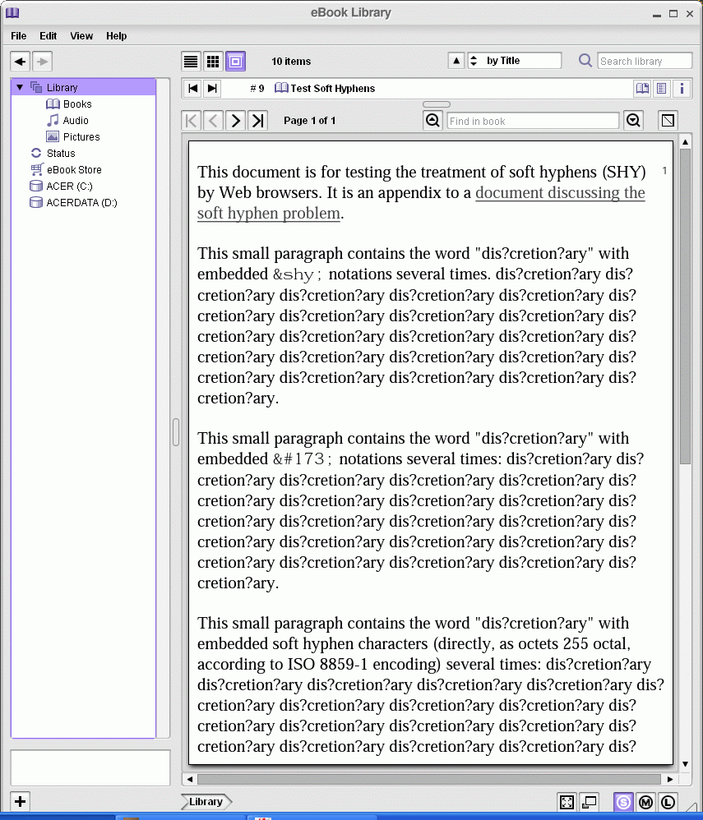
Task: Find previous match in book
Action: 432,121
